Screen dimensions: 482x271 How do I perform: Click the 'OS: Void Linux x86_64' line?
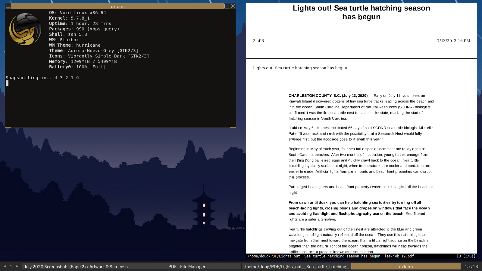tap(77, 13)
